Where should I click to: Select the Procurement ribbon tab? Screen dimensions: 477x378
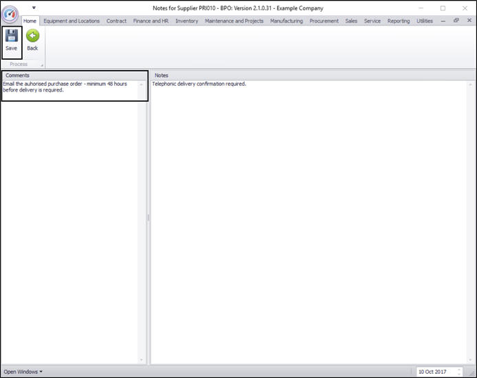pos(324,21)
